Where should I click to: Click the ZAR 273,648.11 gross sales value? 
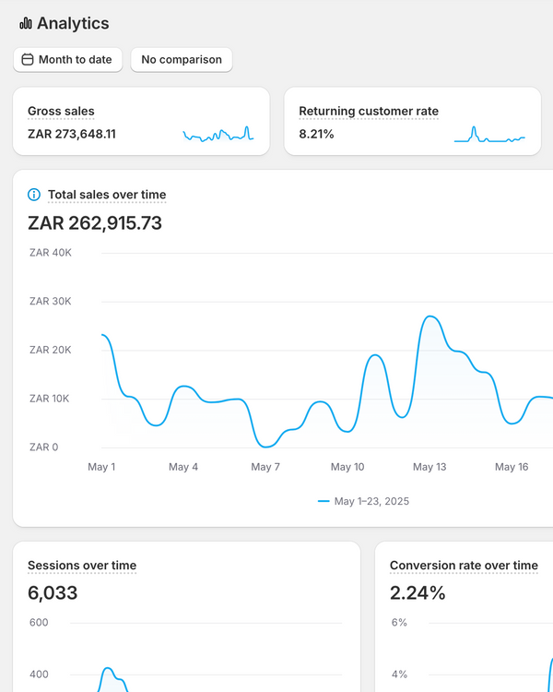coord(72,135)
